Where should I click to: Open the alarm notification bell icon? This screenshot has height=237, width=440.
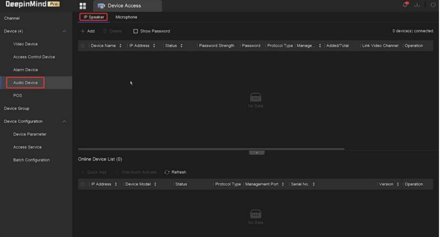point(406,5)
